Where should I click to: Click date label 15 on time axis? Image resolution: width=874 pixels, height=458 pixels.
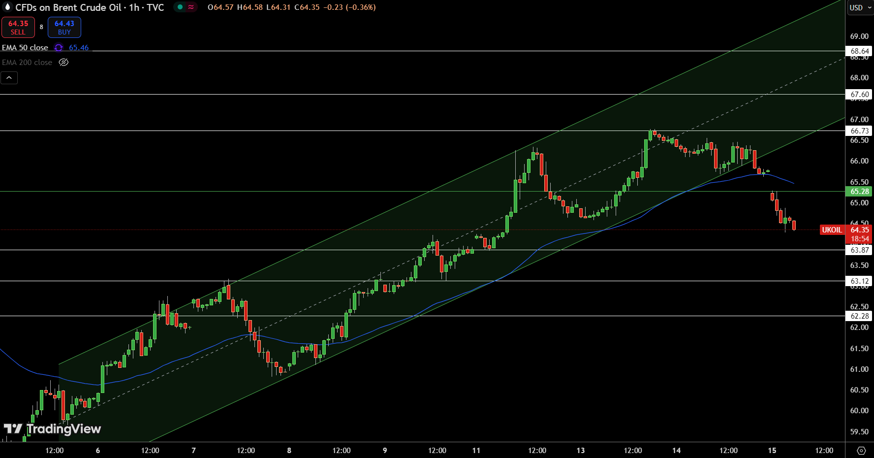click(x=772, y=451)
